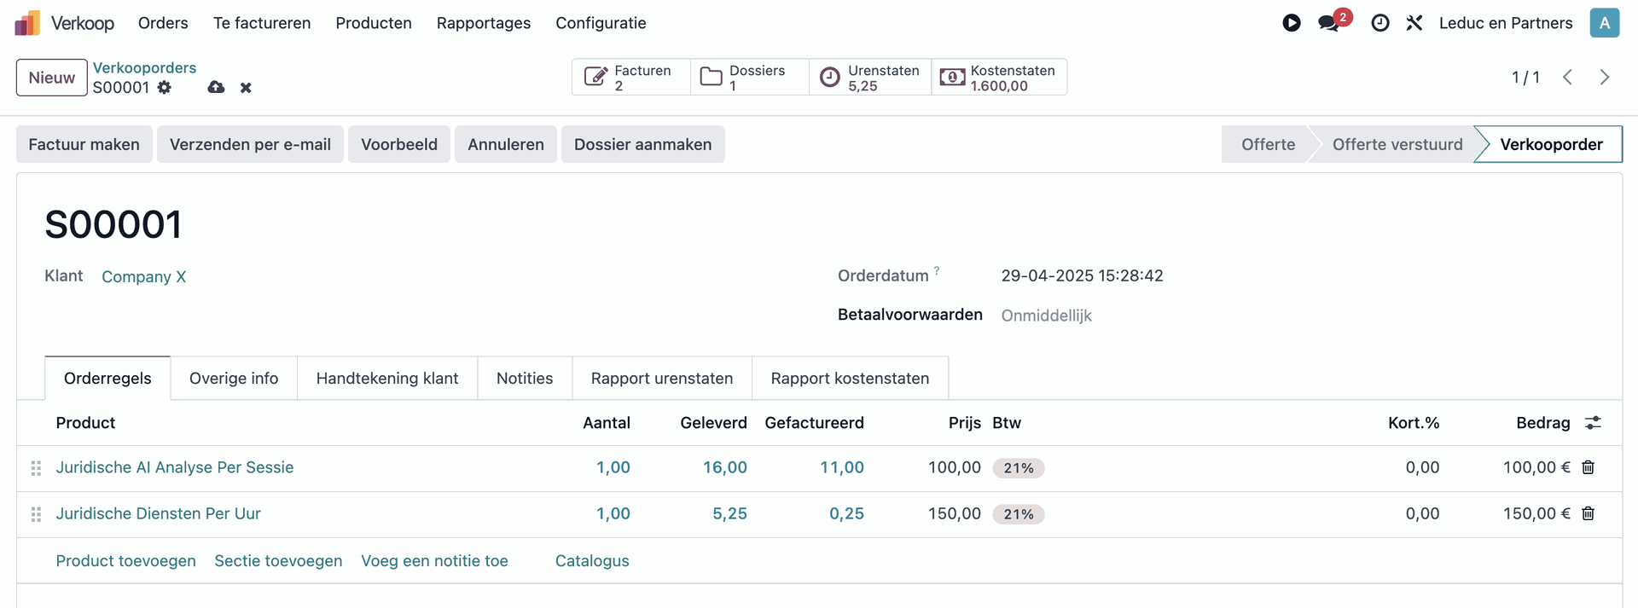Select the Offerte verstuurd status stage
This screenshot has height=608, width=1638.
(1397, 144)
